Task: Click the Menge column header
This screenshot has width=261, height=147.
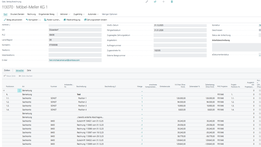Action: (x=140, y=86)
